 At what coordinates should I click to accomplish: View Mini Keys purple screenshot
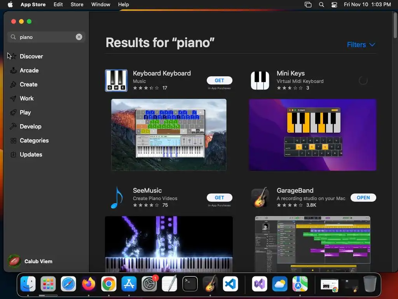(313, 135)
